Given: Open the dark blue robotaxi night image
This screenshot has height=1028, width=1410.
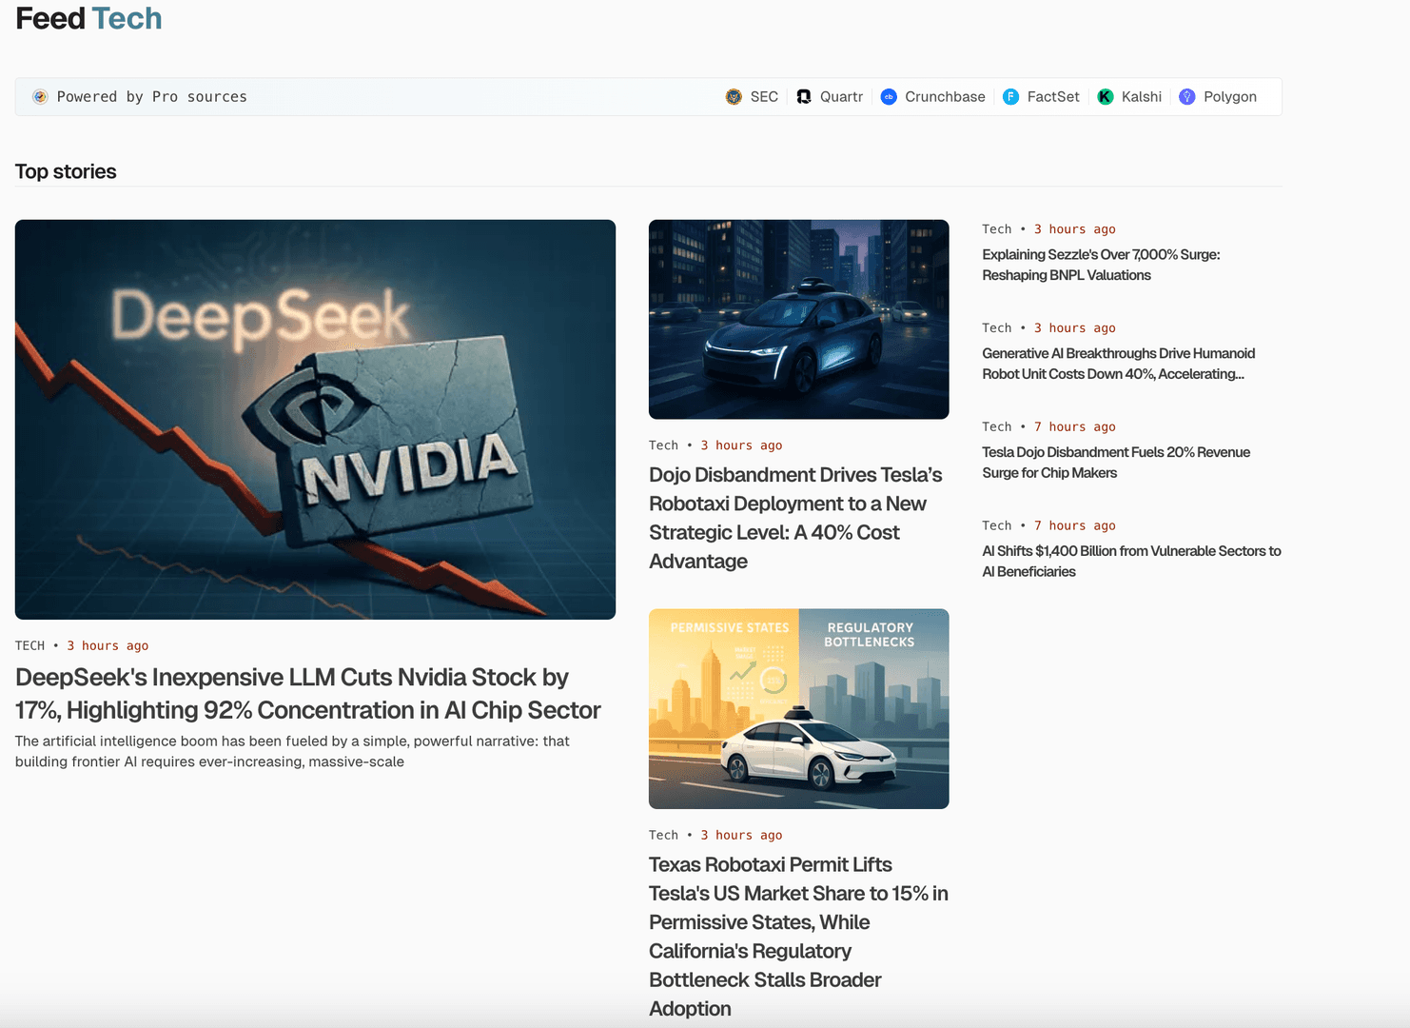Looking at the screenshot, I should tap(798, 319).
